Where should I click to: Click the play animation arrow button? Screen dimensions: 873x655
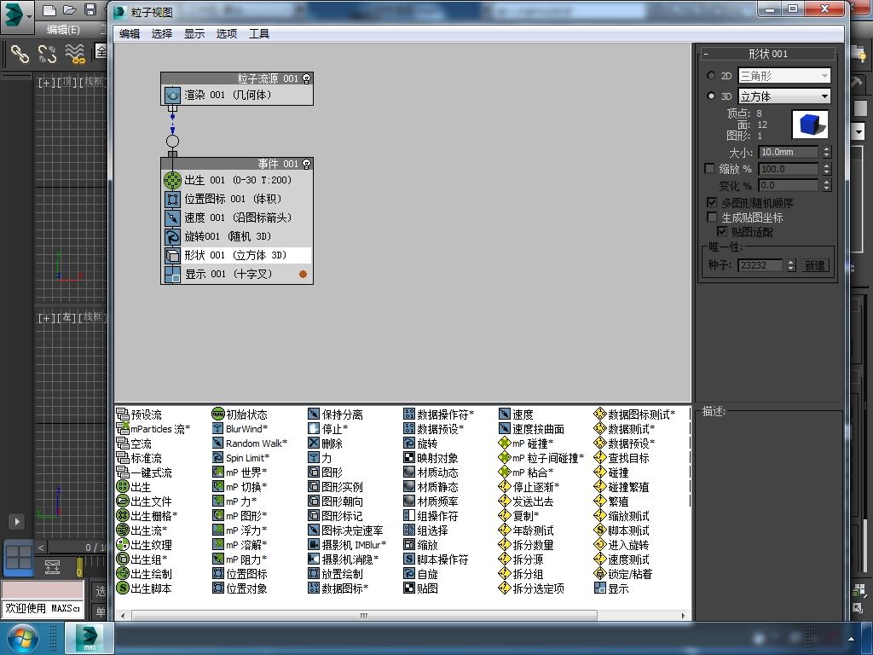(17, 522)
